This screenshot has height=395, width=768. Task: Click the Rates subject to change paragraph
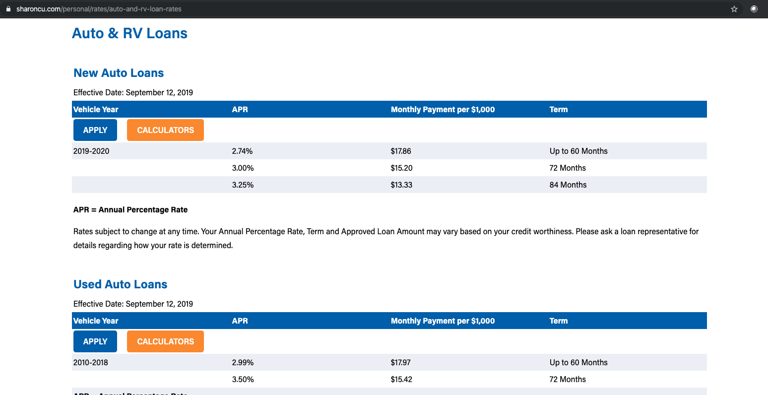386,238
